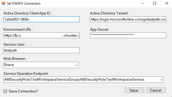The height and width of the screenshot is (97, 172).
Task: Click the Cancel button
Action: click(x=156, y=90)
